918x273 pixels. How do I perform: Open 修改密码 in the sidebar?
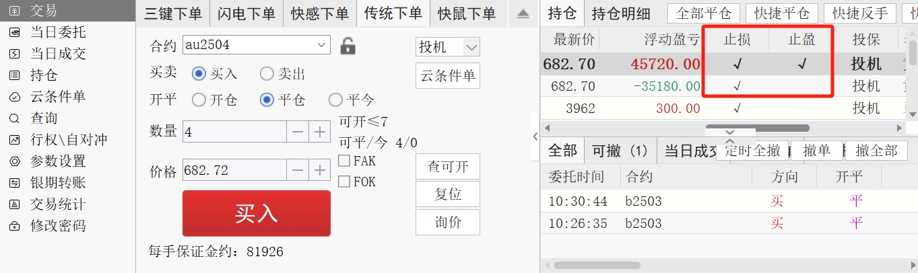59,226
